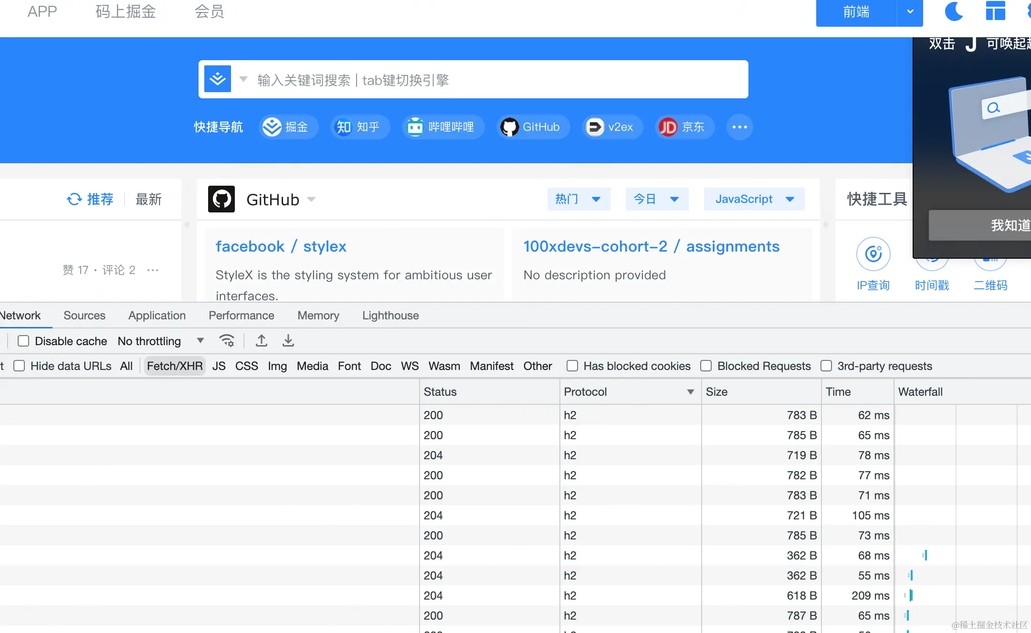The height and width of the screenshot is (633, 1031).
Task: Toggle dark mode moon icon
Action: pos(954,11)
